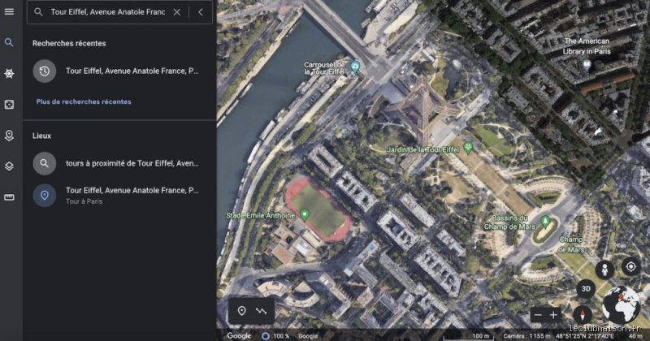Click the fly to my location button
Screen dimensions: 650x341
[630, 266]
